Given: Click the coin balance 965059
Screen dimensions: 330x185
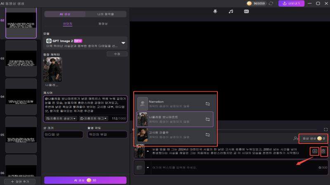Looking at the screenshot, I should click(256, 3).
